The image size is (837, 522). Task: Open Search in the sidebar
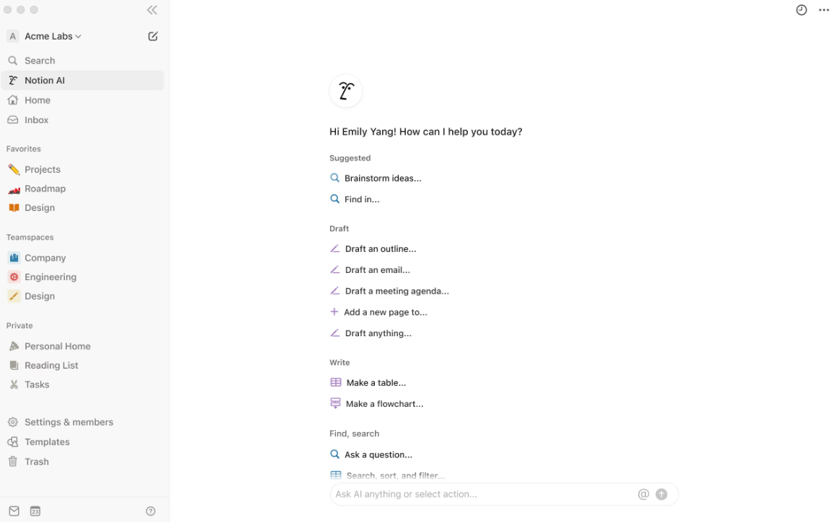(82, 60)
